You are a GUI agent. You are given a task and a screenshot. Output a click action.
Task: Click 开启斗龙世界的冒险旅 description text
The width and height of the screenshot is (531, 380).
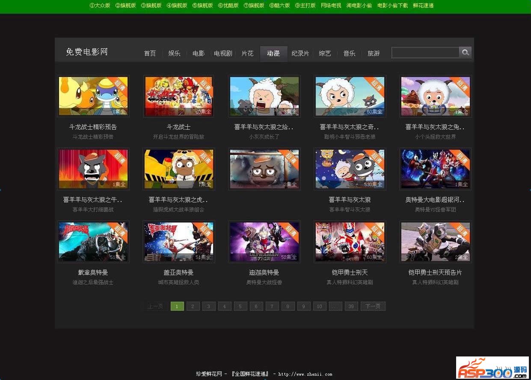tap(179, 137)
